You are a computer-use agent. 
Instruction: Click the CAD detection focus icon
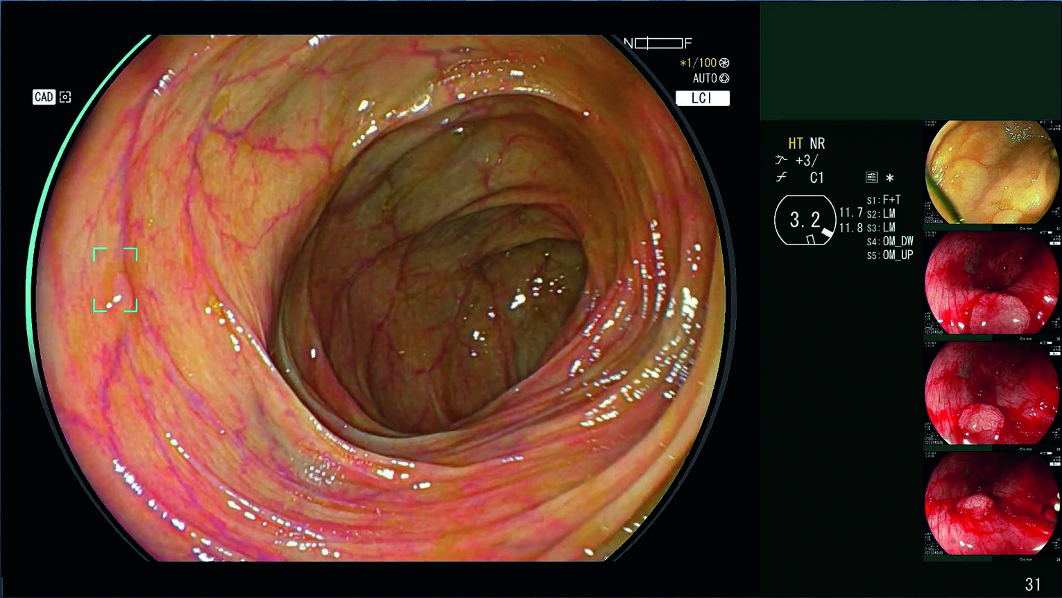pyautogui.click(x=65, y=97)
